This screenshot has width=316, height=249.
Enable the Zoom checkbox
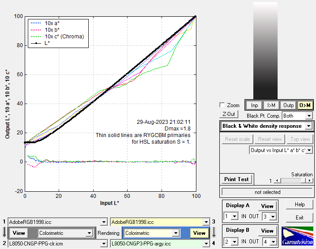point(222,105)
